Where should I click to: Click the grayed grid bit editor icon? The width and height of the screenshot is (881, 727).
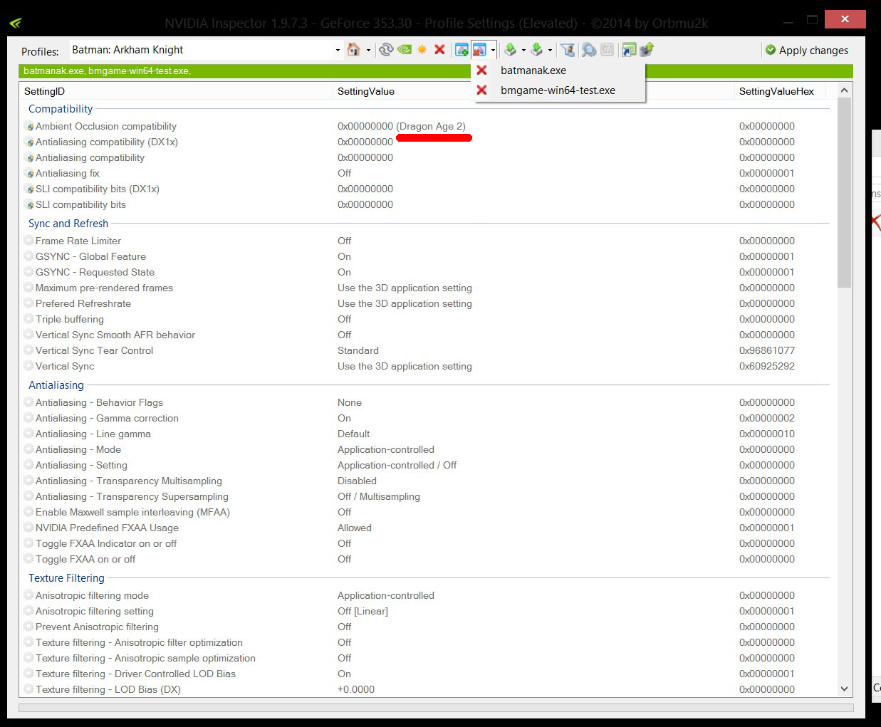[x=607, y=50]
